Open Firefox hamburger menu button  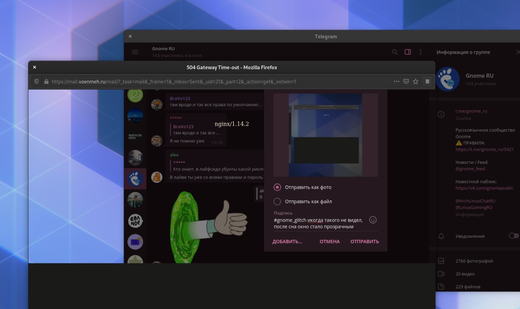[x=427, y=81]
